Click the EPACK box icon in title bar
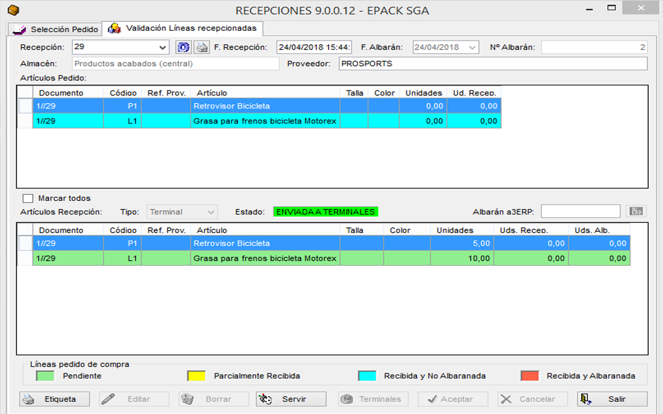This screenshot has width=663, height=414. [x=13, y=10]
